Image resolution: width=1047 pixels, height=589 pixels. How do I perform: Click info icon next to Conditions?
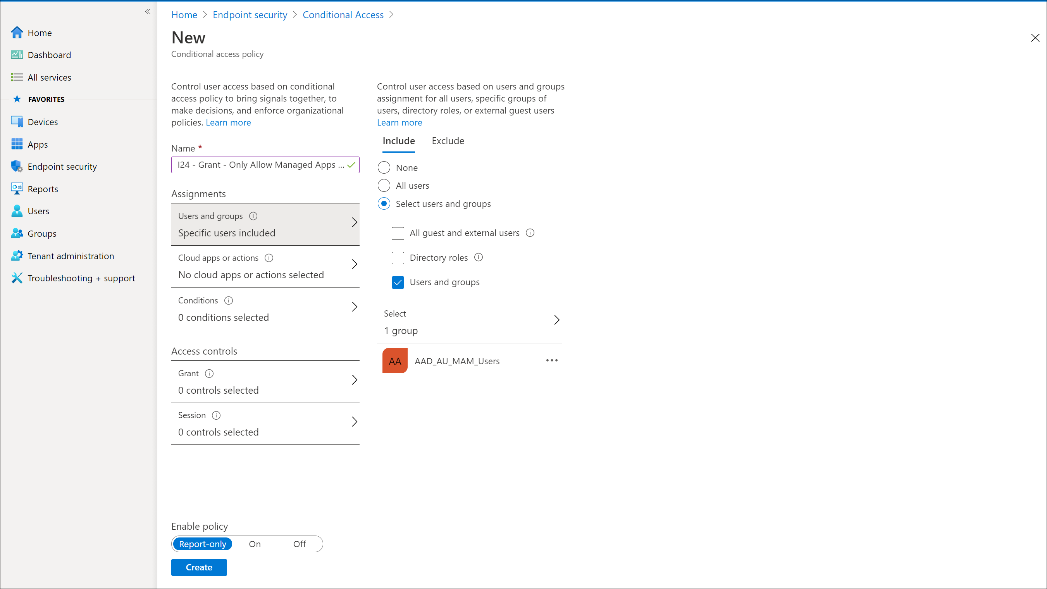tap(228, 300)
